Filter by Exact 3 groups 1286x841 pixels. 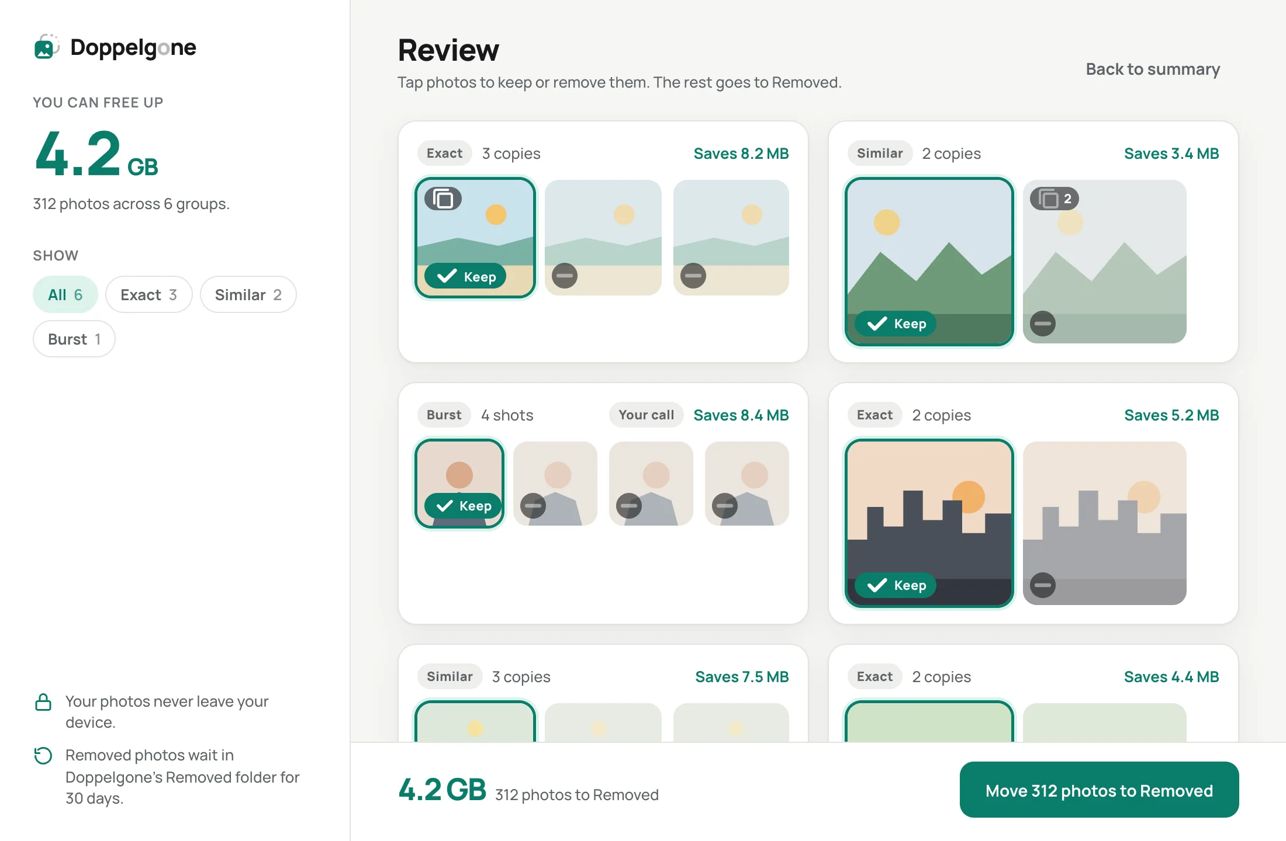(x=148, y=294)
